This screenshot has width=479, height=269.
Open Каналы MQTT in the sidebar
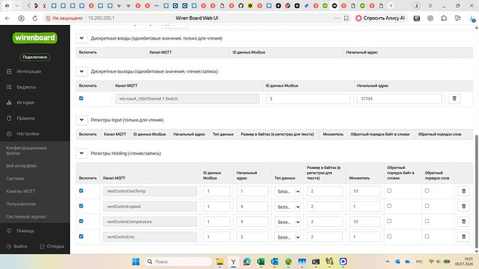(20, 191)
